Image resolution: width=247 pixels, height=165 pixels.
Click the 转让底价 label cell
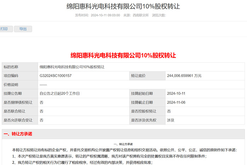point(147,76)
